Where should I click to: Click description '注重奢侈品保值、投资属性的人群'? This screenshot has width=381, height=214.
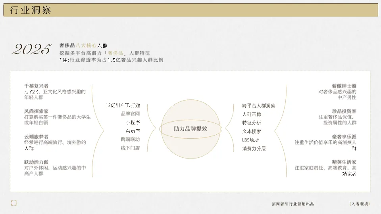[337, 120]
